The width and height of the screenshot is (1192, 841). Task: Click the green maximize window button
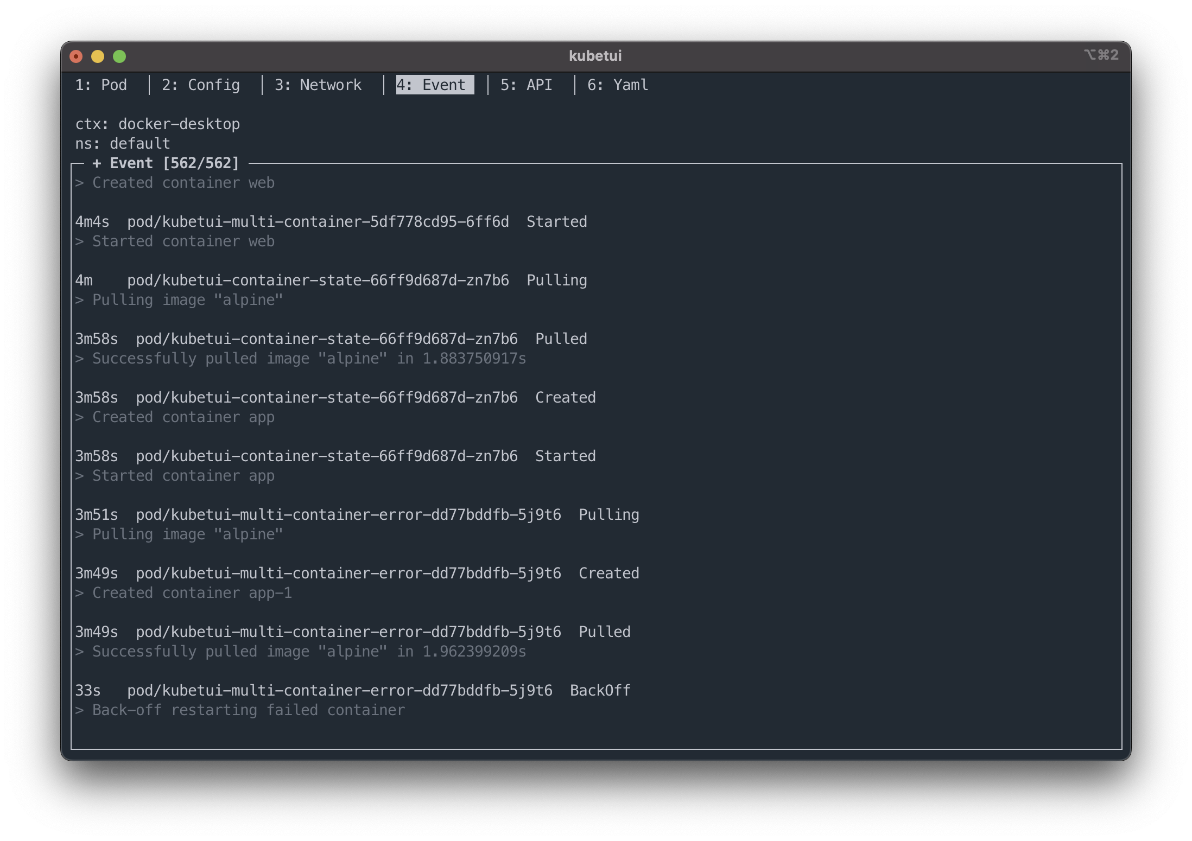pyautogui.click(x=119, y=56)
